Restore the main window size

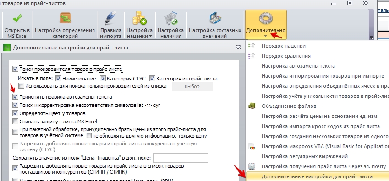pos(350,3)
